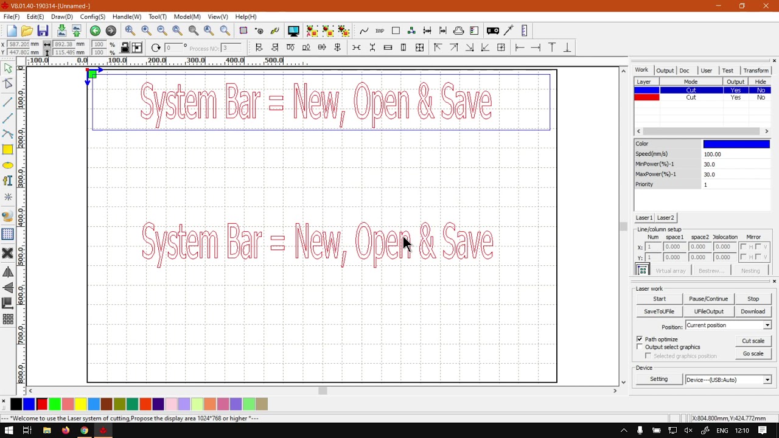The height and width of the screenshot is (438, 779).
Task: Click the Speed value 100.00 field
Action: click(x=736, y=154)
